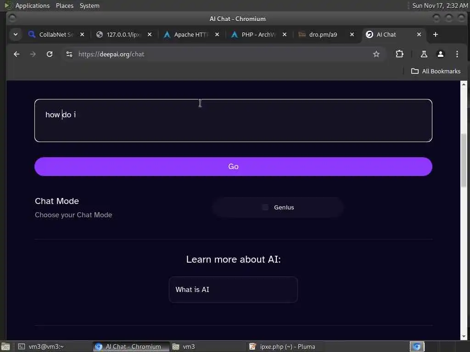Close the AI Chat tab
Viewport: 470px width, 352px height.
point(419,35)
